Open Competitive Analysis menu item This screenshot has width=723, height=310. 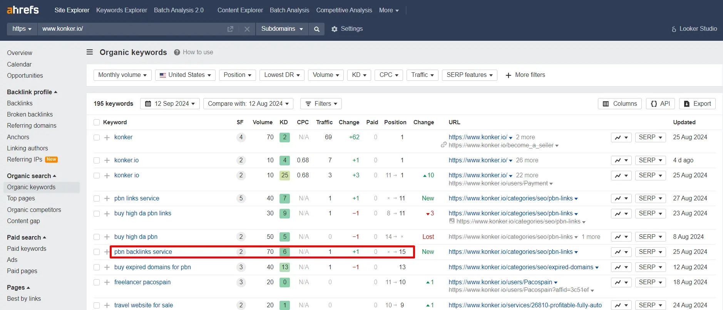pos(344,10)
